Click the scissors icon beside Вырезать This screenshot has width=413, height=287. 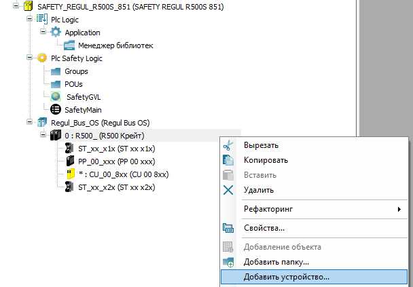tap(228, 145)
